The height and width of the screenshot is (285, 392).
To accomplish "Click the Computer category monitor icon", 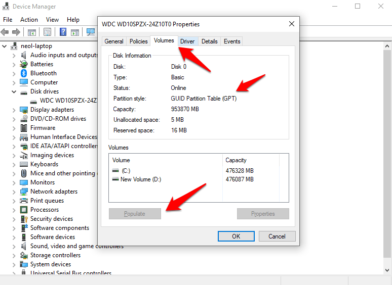I will click(24, 82).
